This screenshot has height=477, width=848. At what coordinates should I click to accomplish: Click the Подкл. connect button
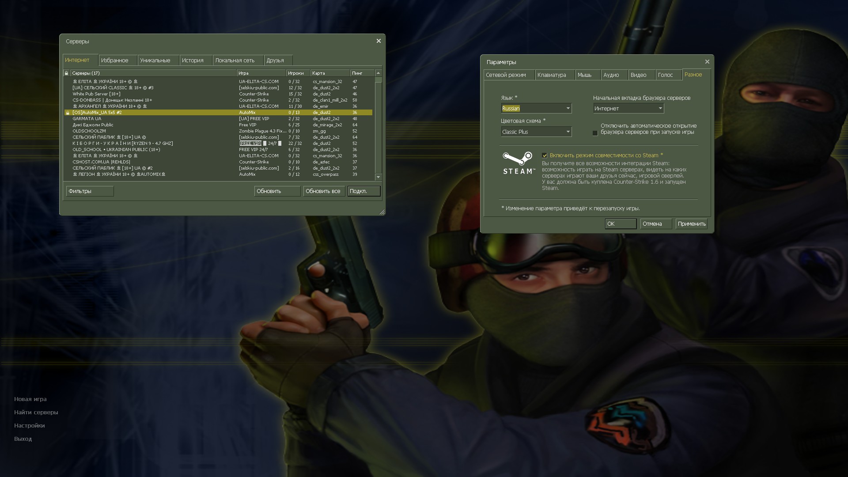[364, 191]
